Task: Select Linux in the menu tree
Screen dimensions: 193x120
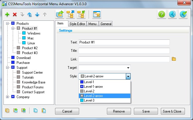Action: click(x=31, y=43)
